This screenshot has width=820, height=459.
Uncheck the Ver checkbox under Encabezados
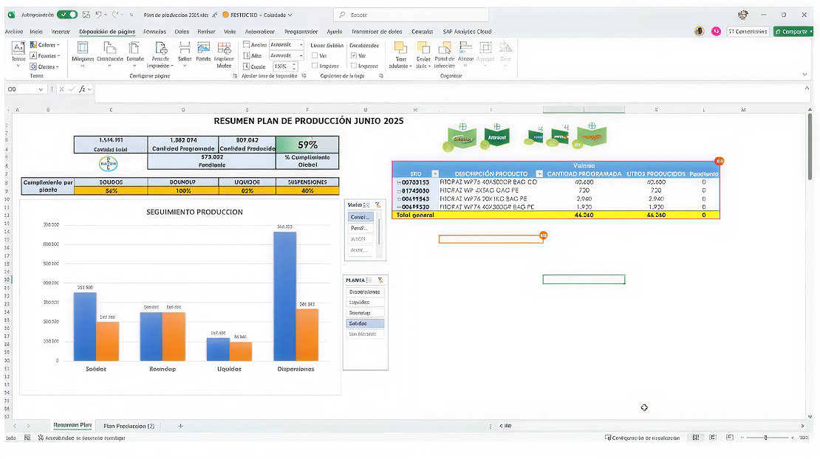point(354,55)
